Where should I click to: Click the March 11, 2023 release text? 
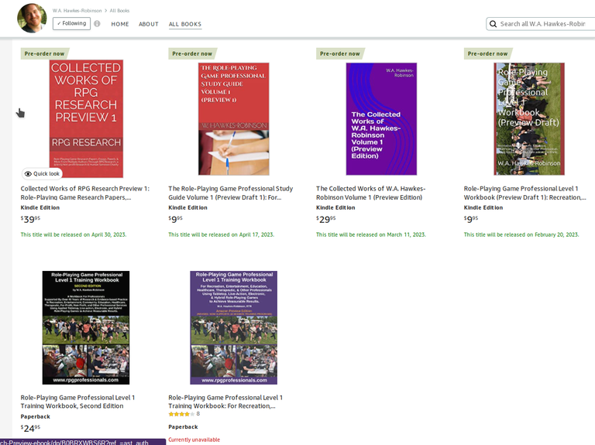point(371,234)
